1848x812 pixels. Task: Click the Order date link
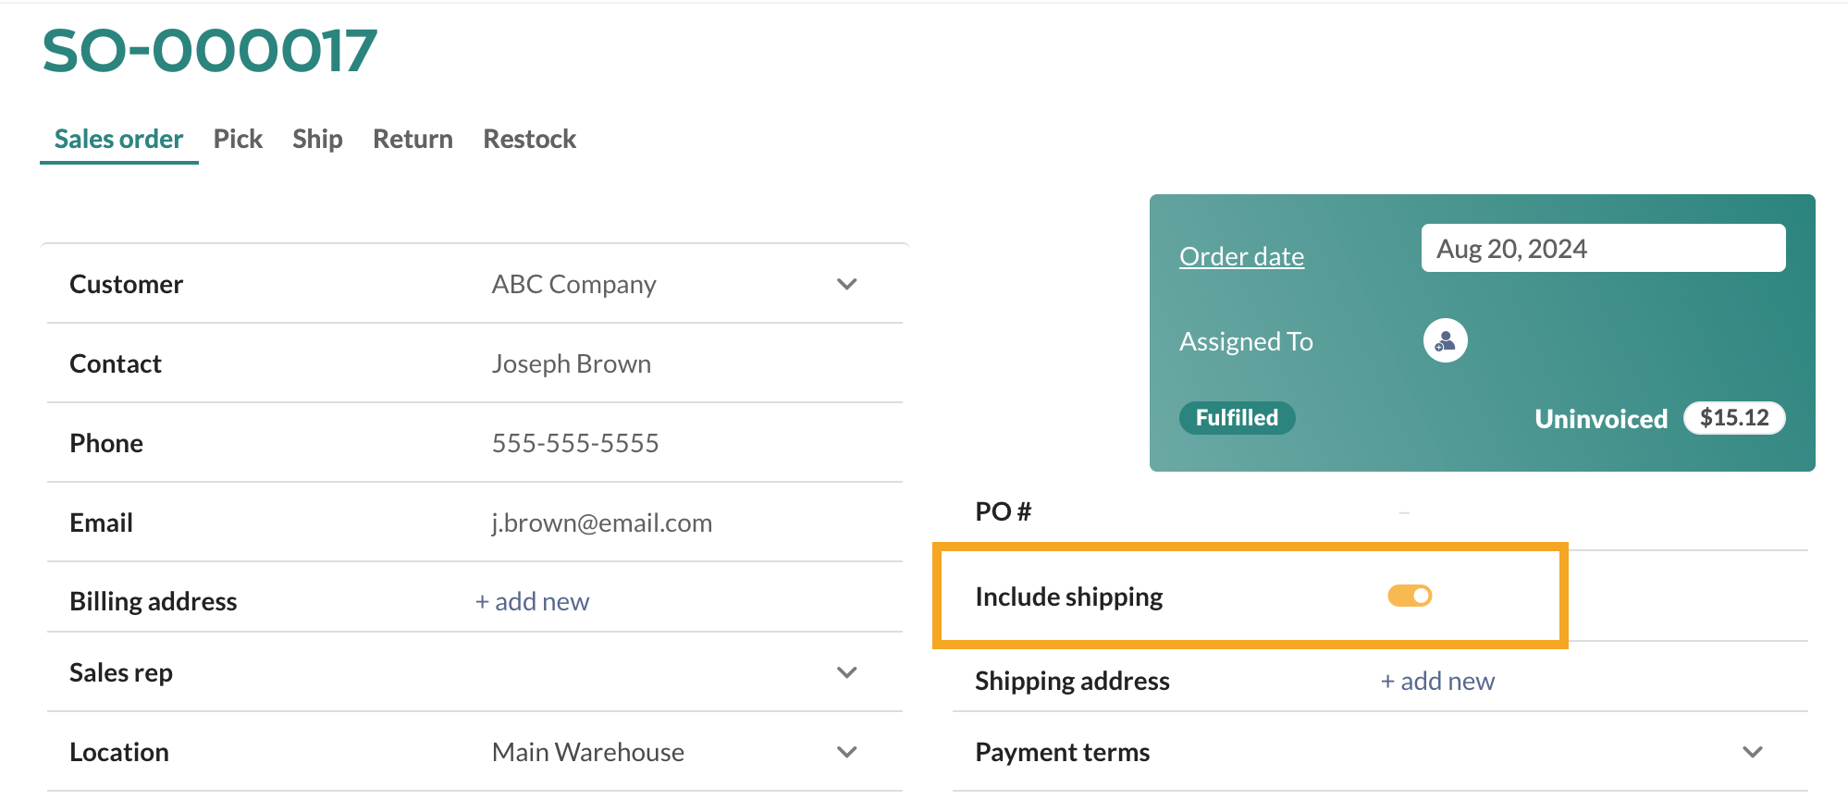click(x=1241, y=256)
